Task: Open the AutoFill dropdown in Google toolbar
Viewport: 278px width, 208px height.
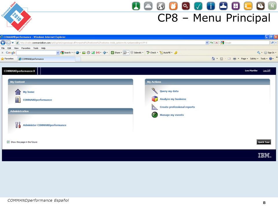Action: tap(172, 53)
